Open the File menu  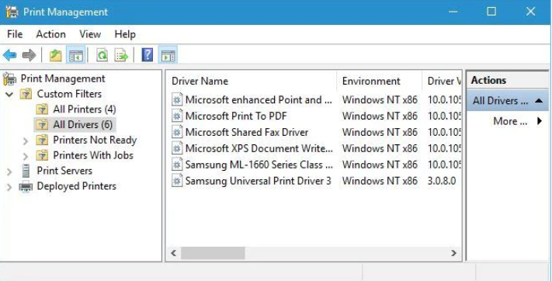tap(15, 34)
